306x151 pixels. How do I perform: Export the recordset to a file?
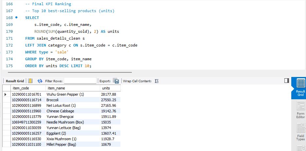coord(116,81)
